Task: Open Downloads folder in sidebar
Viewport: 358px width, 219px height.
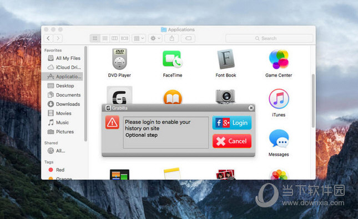Action: click(x=64, y=104)
